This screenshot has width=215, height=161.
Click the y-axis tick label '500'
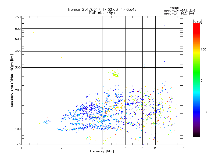click(18, 39)
